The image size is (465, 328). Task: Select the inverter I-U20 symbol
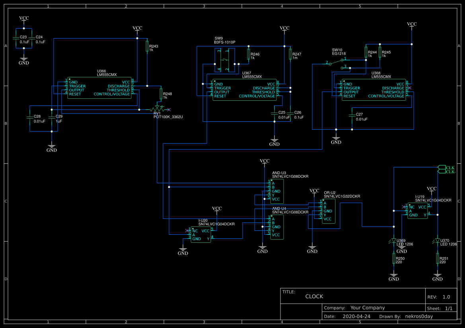(x=200, y=235)
